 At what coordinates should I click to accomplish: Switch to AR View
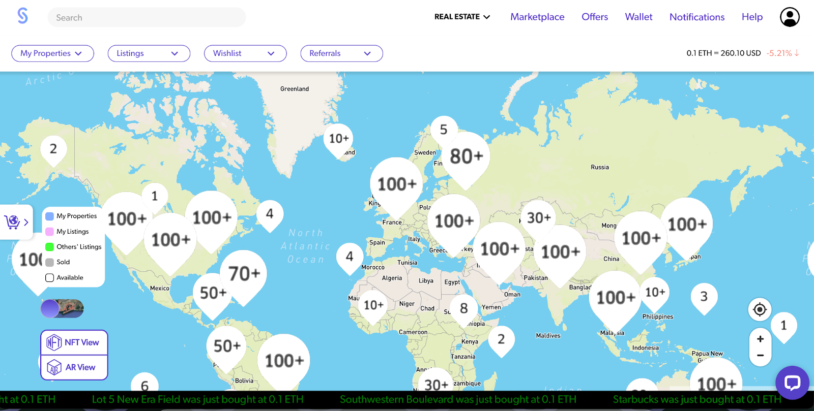[74, 367]
